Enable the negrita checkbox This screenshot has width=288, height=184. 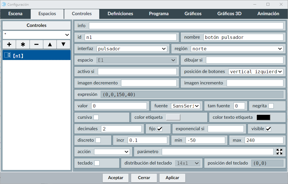pos(271,106)
